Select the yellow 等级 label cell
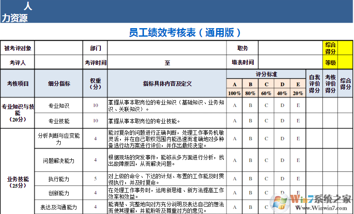The width and height of the screenshot is (354, 214). click(x=330, y=62)
